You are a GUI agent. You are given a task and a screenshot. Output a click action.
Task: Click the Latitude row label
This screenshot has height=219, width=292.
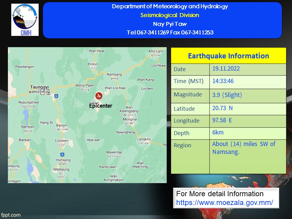(184, 109)
